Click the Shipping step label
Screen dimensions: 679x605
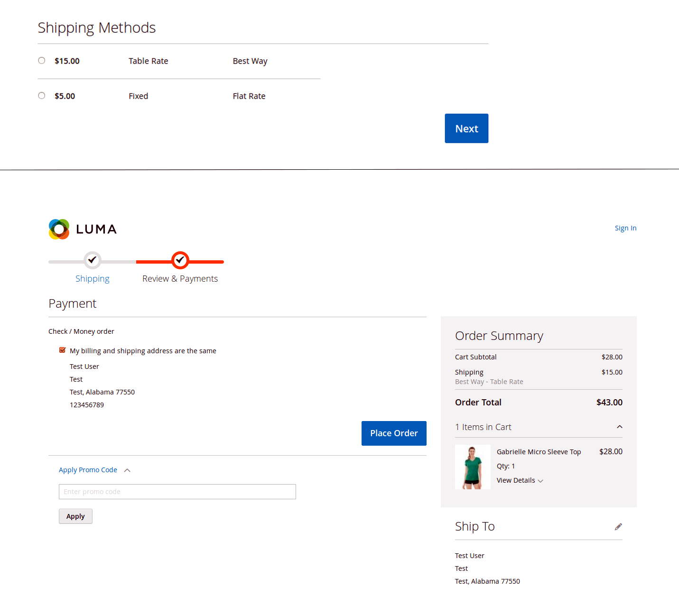93,279
